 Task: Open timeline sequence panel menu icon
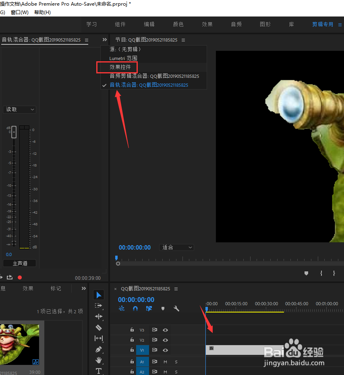coord(176,289)
